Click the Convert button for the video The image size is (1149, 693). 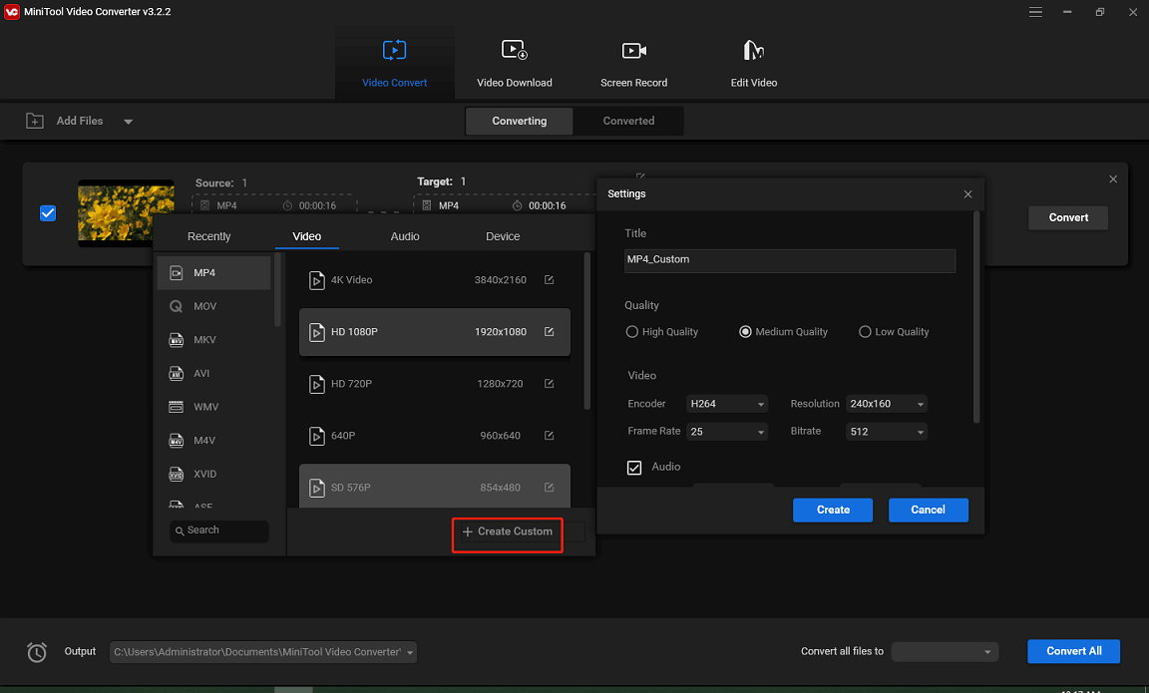click(x=1067, y=217)
